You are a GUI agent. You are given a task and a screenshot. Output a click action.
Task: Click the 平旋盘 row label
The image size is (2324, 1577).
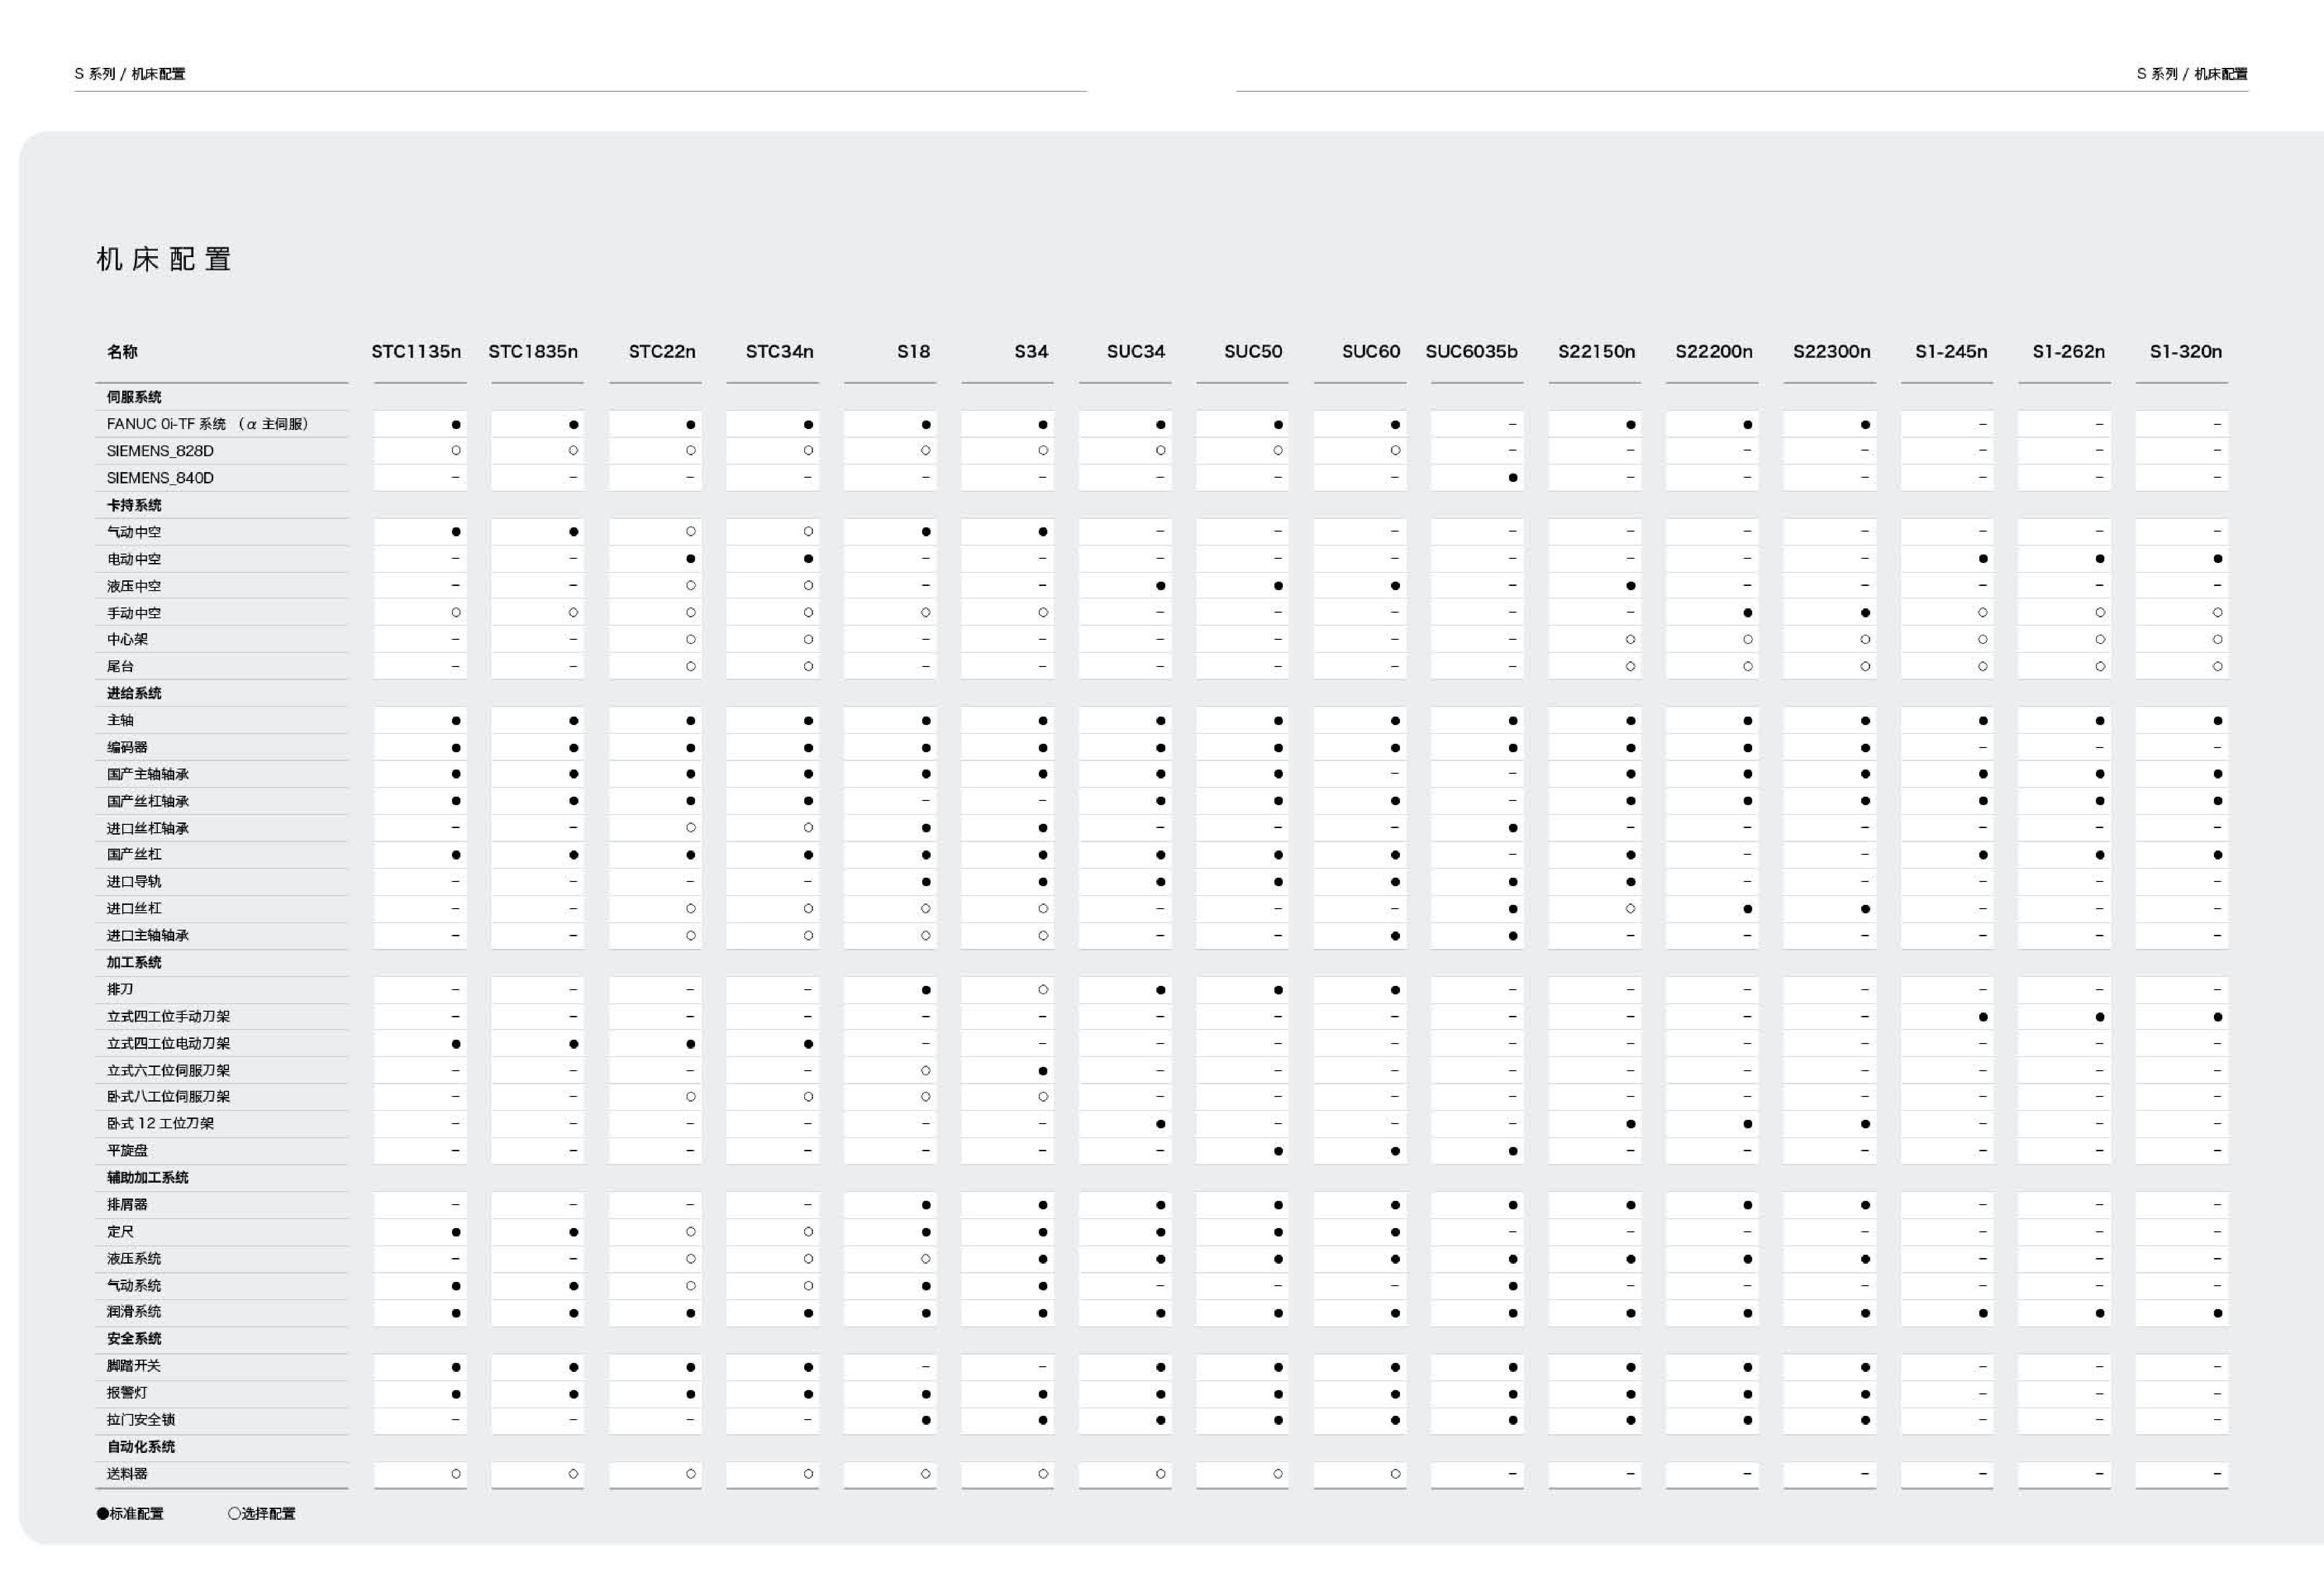[x=127, y=1150]
